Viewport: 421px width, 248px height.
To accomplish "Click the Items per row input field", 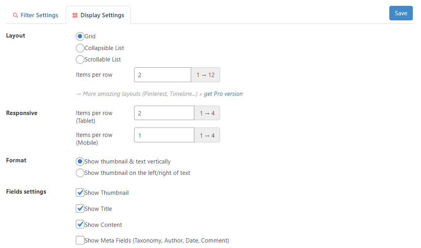I will (162, 74).
